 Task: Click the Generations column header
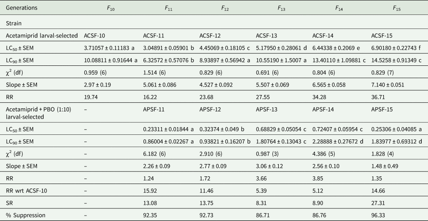[x=22, y=8]
